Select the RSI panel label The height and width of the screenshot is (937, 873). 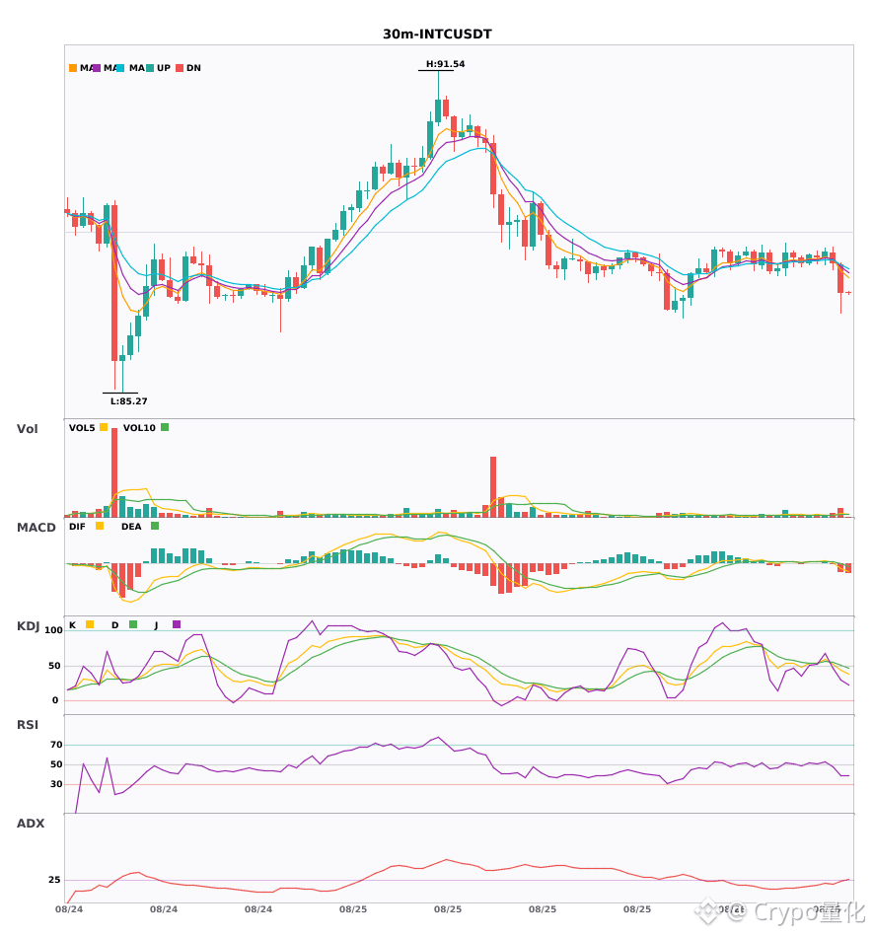[x=28, y=725]
